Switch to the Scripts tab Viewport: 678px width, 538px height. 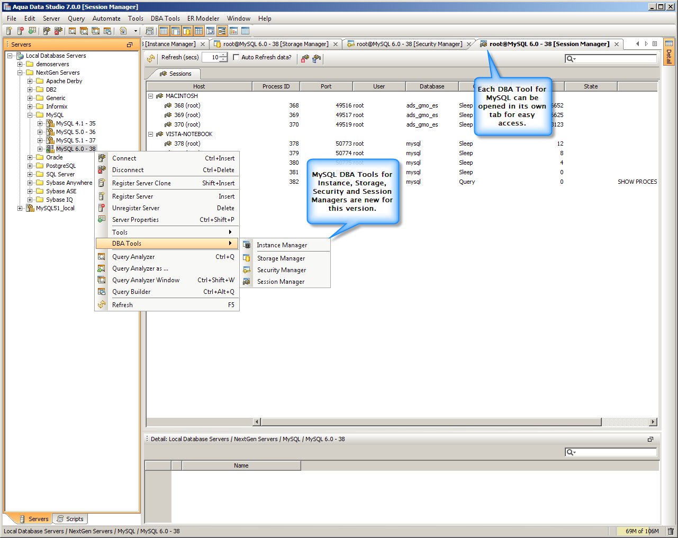pyautogui.click(x=70, y=519)
